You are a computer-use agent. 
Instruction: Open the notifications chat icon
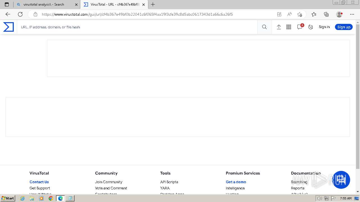click(300, 27)
